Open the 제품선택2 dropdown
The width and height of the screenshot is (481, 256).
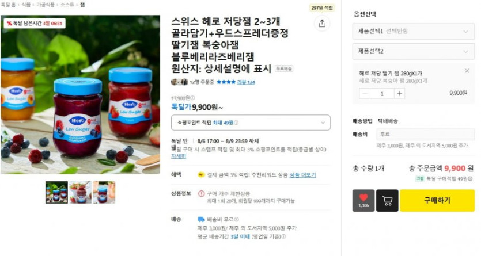point(413,51)
